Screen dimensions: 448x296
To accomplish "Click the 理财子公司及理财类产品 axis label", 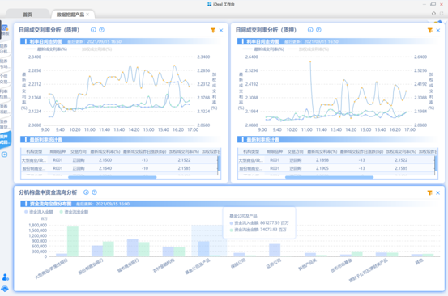I will pyautogui.click(x=369, y=270).
